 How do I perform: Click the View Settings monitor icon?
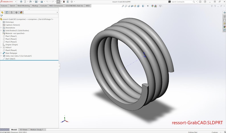tap(160, 6)
